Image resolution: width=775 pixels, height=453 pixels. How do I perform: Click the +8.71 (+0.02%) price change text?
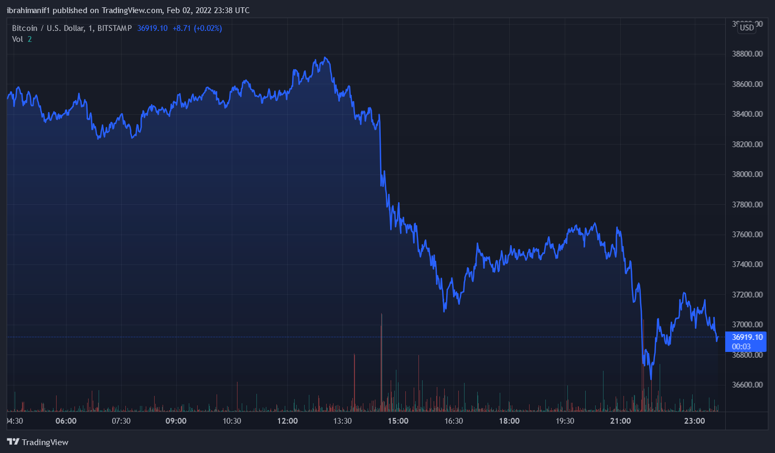(197, 28)
